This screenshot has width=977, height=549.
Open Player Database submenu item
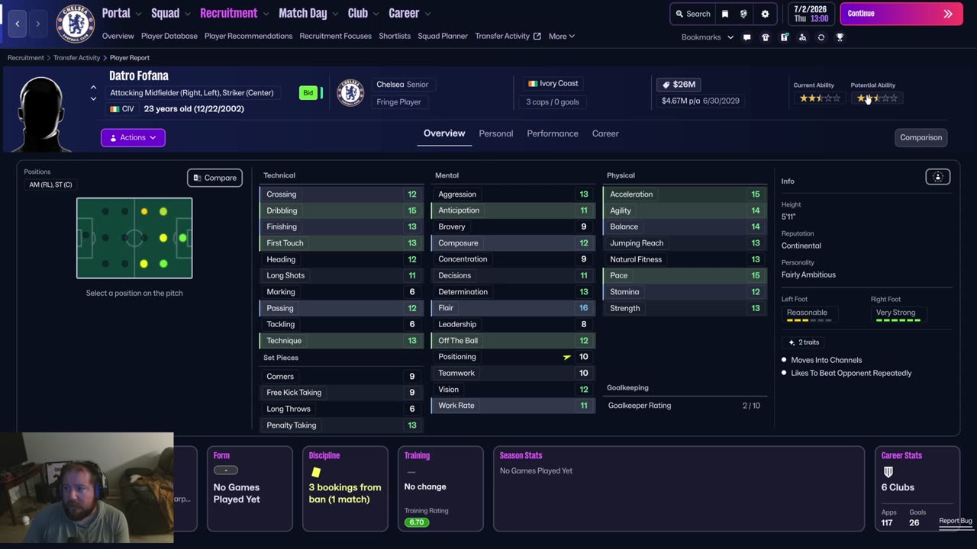tap(169, 37)
